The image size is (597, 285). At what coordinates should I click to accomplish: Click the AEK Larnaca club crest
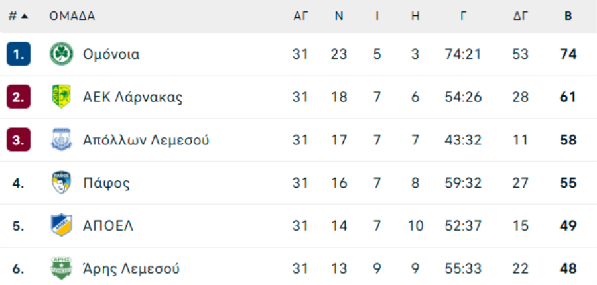tap(62, 97)
